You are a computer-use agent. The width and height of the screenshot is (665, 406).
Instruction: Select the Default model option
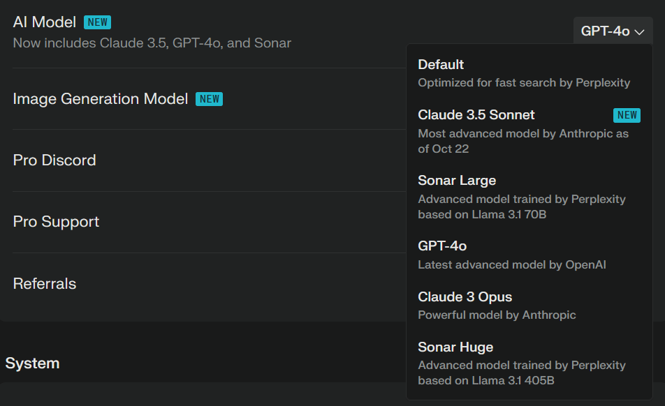coord(441,65)
